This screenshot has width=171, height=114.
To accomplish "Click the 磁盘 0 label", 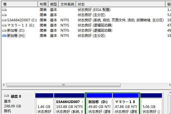I will [16, 96].
